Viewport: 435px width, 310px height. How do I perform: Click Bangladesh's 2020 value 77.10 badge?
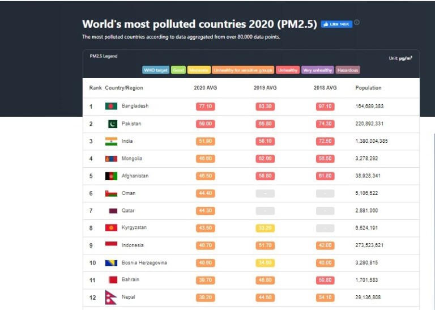pyautogui.click(x=205, y=107)
